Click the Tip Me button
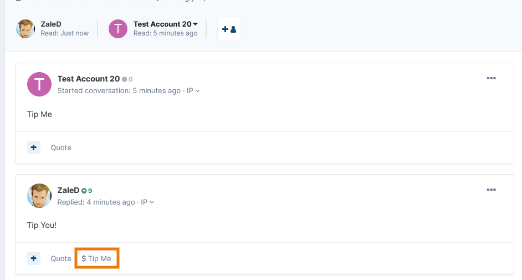This screenshot has width=522, height=280. (x=96, y=259)
